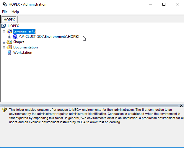Image resolution: width=184 pixels, height=148 pixels.
Task: Maximize the HOPEX Administration window
Action: point(164,4)
